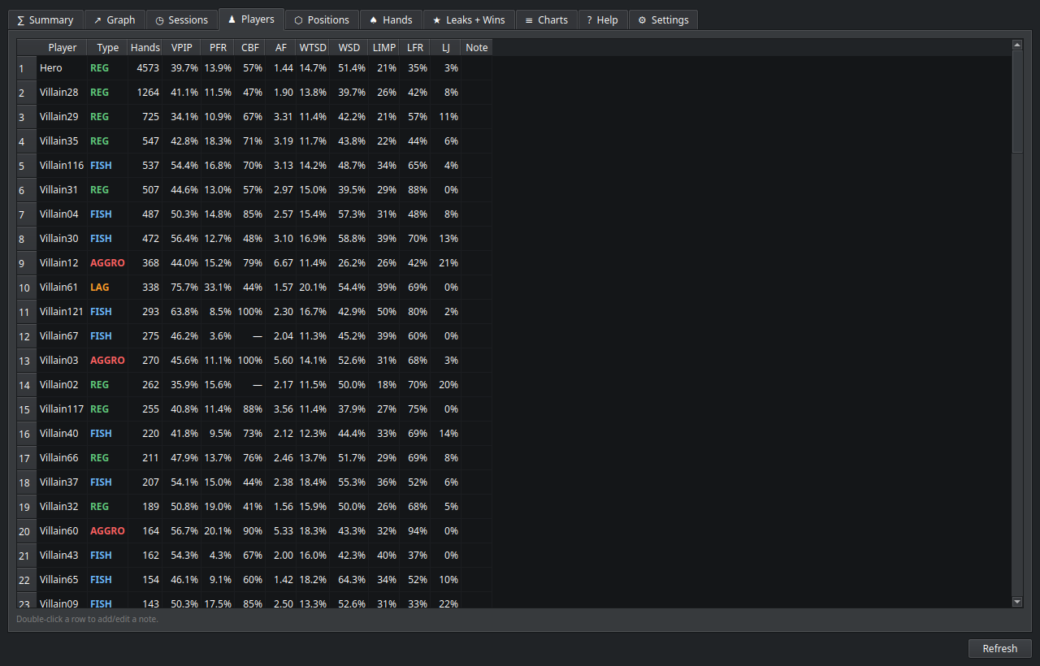Viewport: 1040px width, 666px height.
Task: Open the Hands tab
Action: (x=391, y=19)
